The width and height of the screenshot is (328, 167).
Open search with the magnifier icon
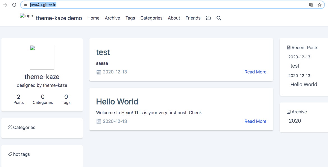[219, 18]
